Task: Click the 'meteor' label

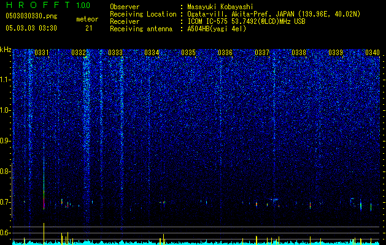Action: pos(87,19)
